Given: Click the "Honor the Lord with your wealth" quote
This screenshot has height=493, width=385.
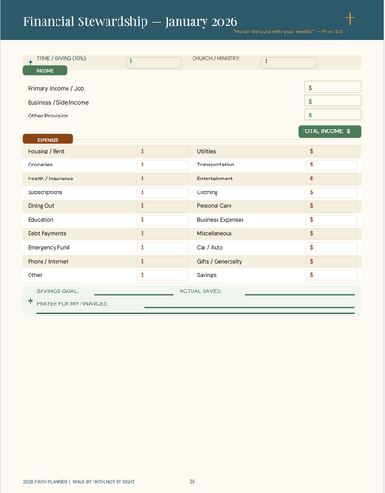Looking at the screenshot, I should [274, 31].
